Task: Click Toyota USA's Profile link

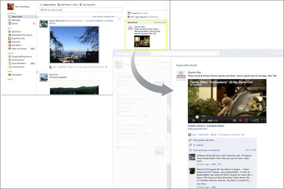Action: 186,65
